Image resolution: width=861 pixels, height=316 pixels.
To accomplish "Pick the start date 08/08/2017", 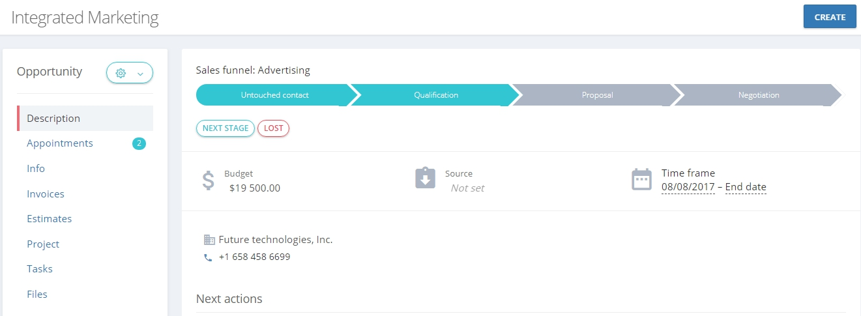I will tap(688, 187).
